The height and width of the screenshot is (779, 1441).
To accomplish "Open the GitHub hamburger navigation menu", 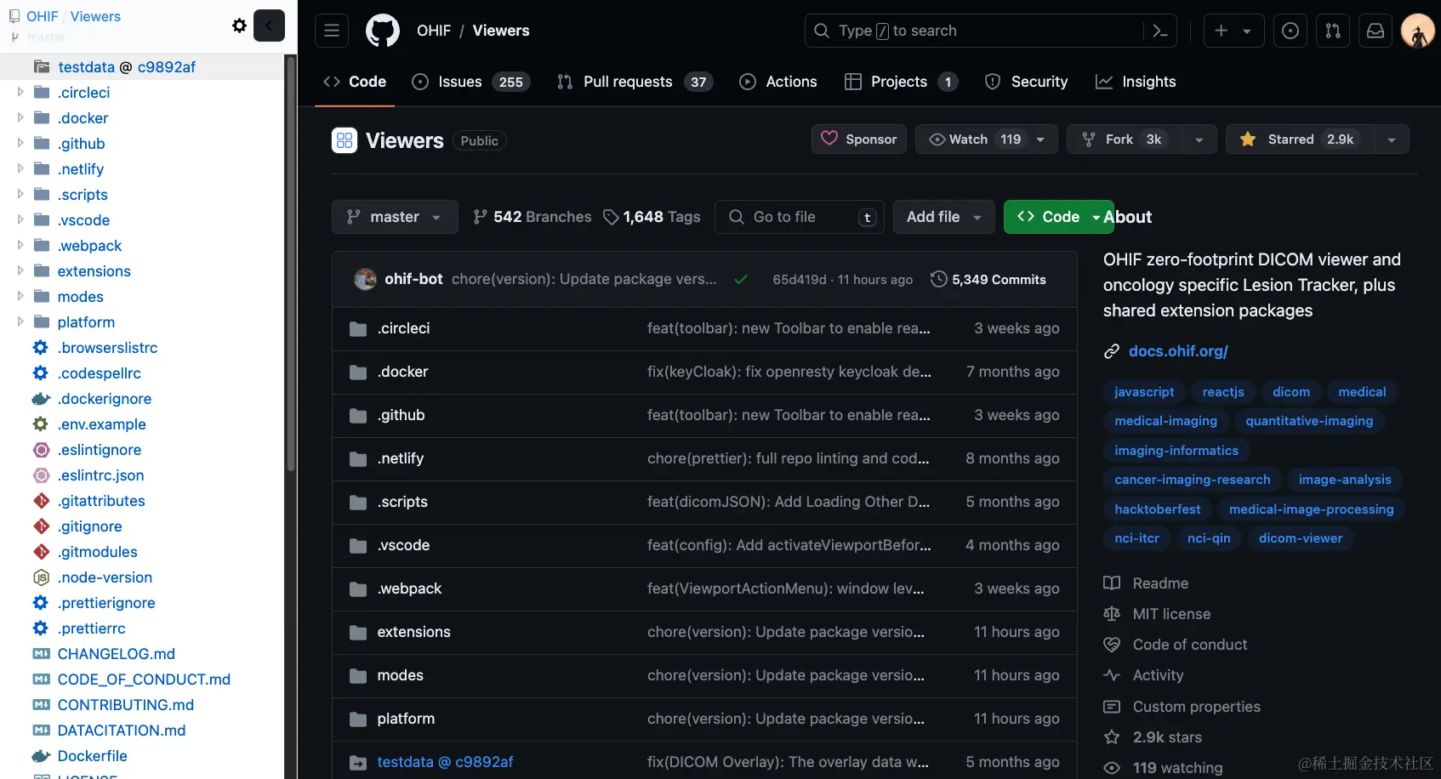I will tap(332, 31).
